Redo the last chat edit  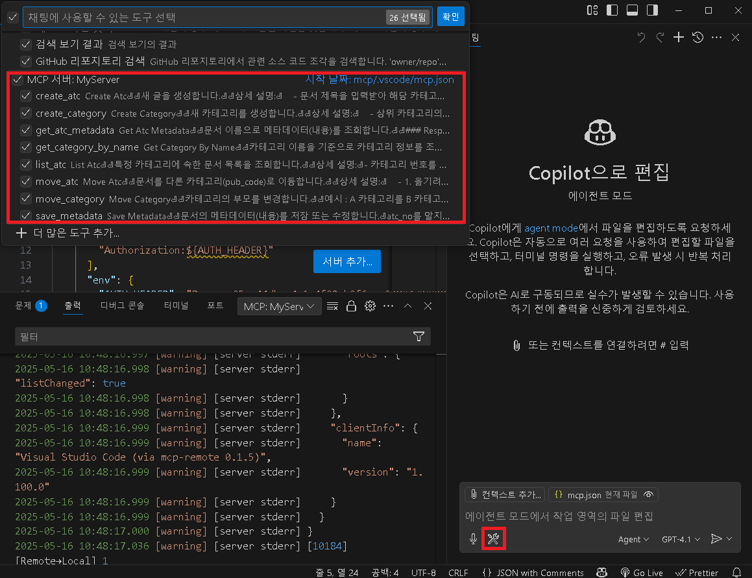tap(660, 38)
